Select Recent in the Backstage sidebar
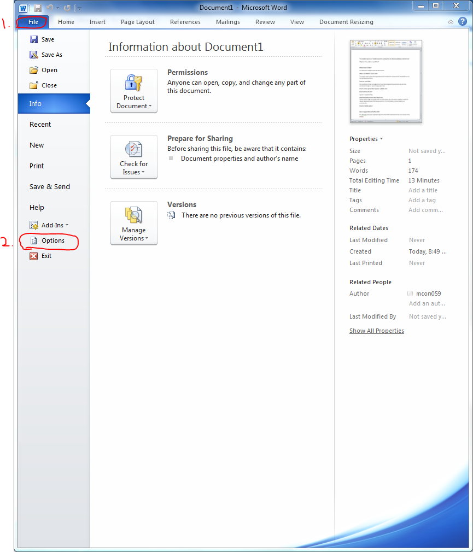473x552 pixels. (x=54, y=124)
